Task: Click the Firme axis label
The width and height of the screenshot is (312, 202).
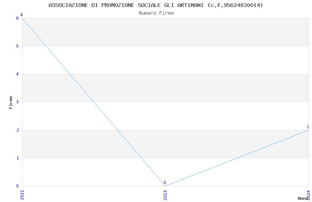Action: coord(11,102)
